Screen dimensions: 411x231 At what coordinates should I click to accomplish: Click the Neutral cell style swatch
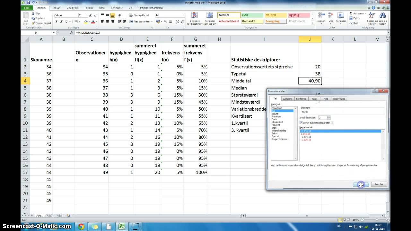tap(275, 15)
